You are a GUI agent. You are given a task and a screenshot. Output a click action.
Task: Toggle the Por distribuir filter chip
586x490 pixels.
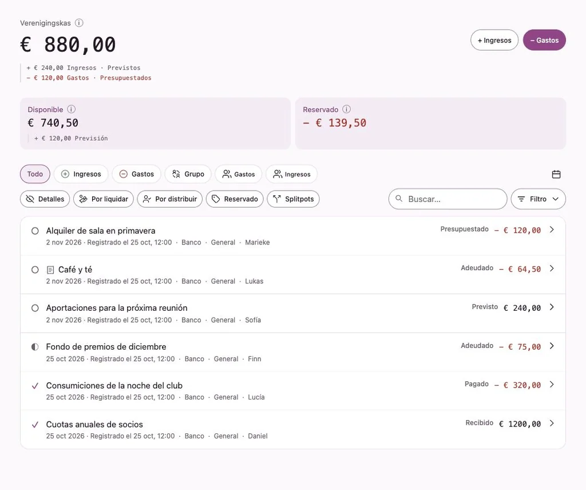170,199
